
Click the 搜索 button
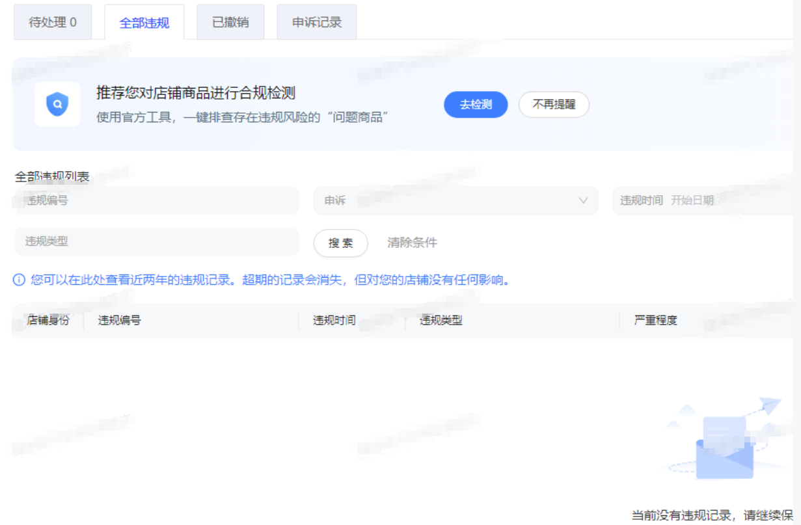[x=340, y=243]
